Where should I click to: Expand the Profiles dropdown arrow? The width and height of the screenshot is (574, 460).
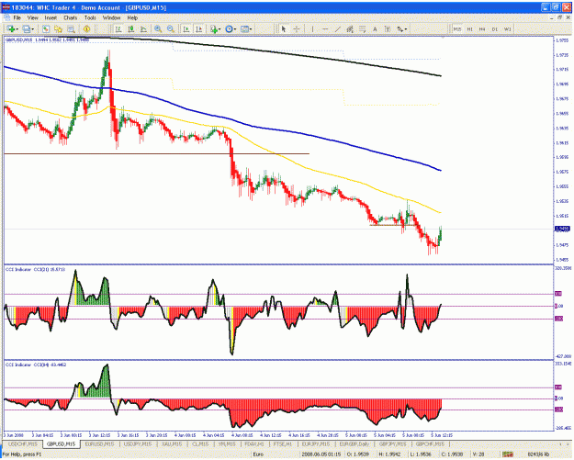point(33,29)
